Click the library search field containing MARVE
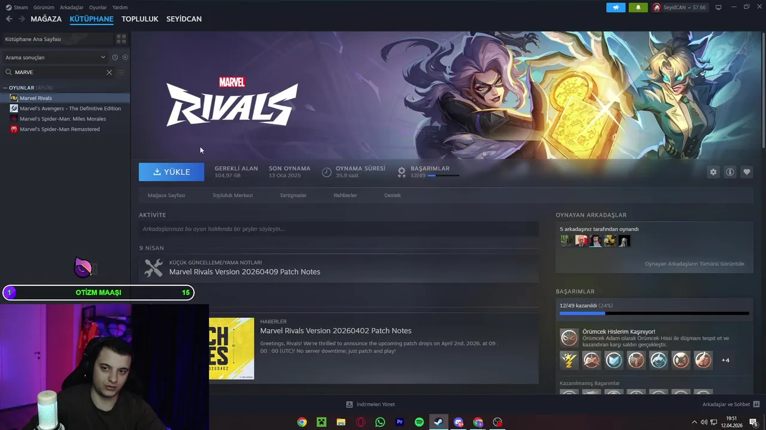The height and width of the screenshot is (430, 766). [x=58, y=72]
